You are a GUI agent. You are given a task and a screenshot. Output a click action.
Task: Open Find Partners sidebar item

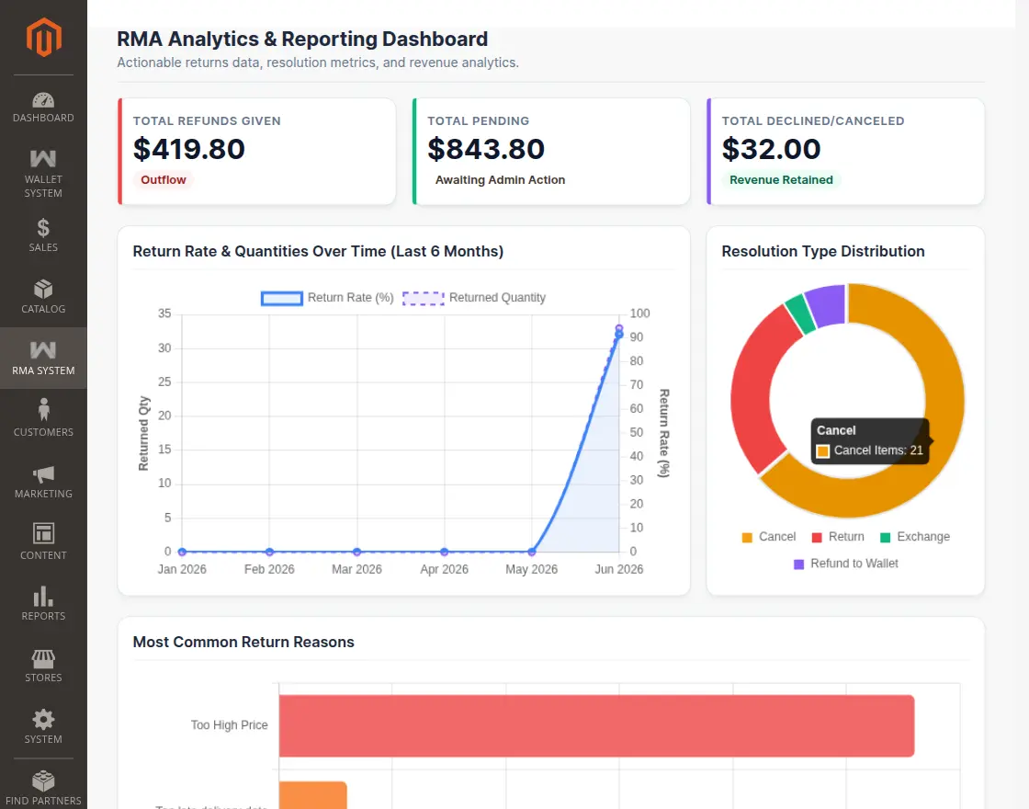[43, 788]
